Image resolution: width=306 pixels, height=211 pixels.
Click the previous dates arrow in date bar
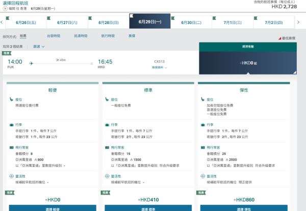tap(3, 22)
